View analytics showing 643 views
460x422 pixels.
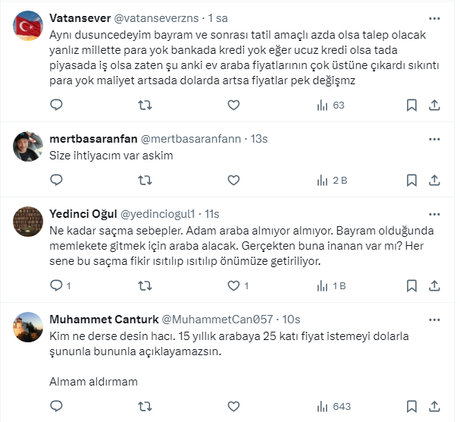click(333, 405)
